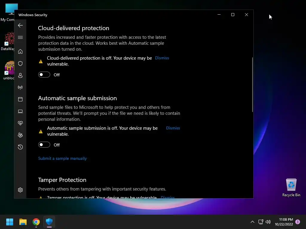The image size is (306, 229).
Task: Select the DataWag desktop shortcut
Action: [x=7, y=41]
